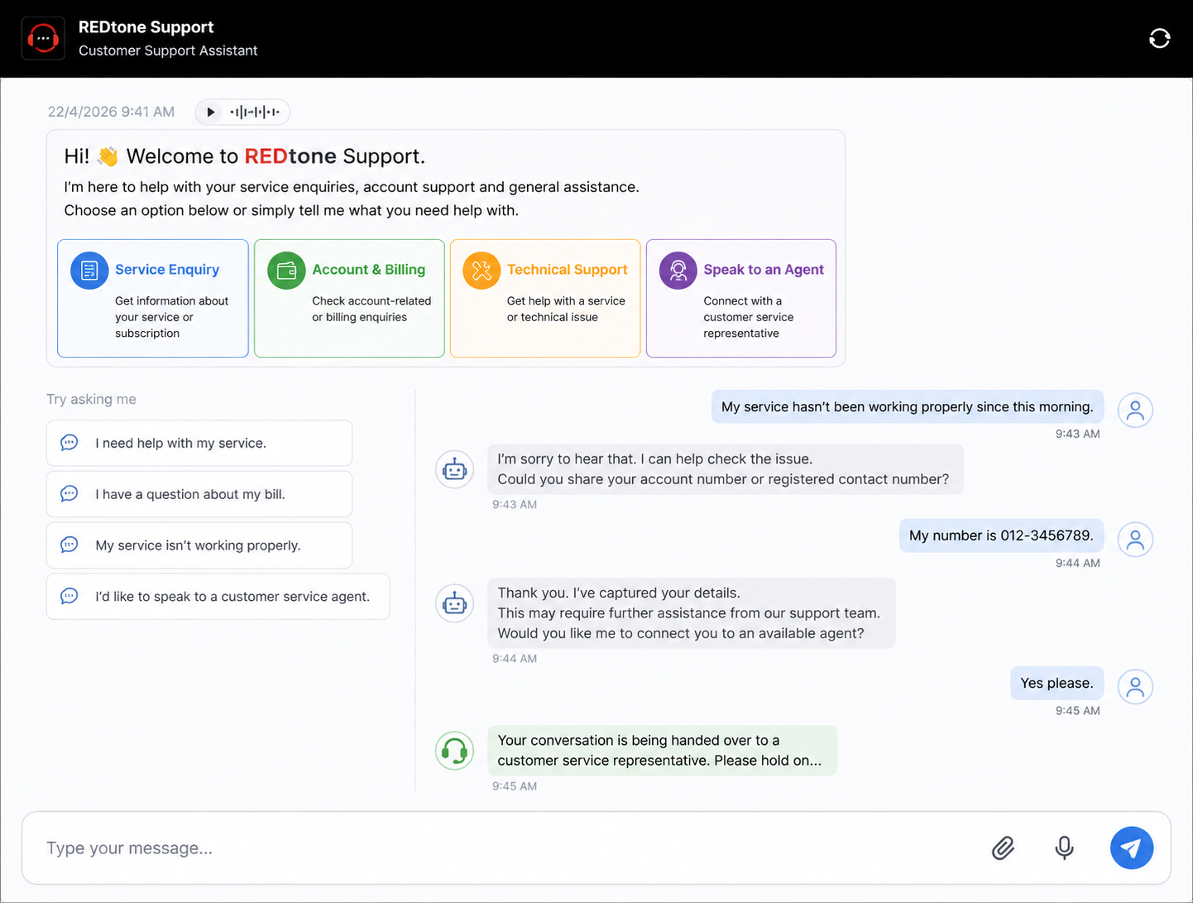Click the REDtone headset logo icon
This screenshot has width=1193, height=903.
(x=43, y=39)
